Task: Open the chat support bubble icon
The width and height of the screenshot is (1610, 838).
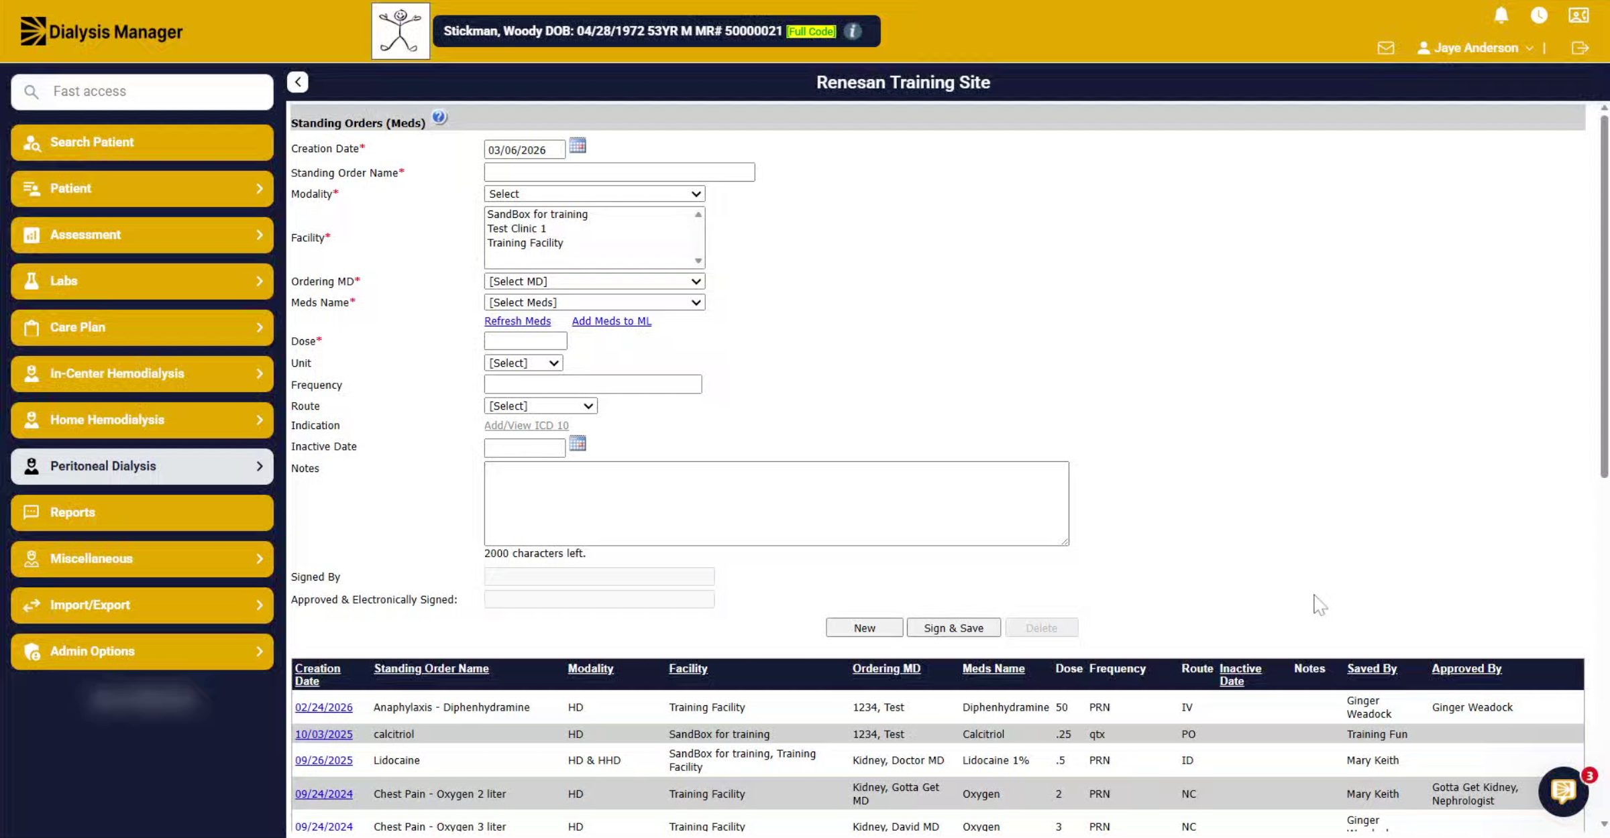Action: coord(1563,791)
